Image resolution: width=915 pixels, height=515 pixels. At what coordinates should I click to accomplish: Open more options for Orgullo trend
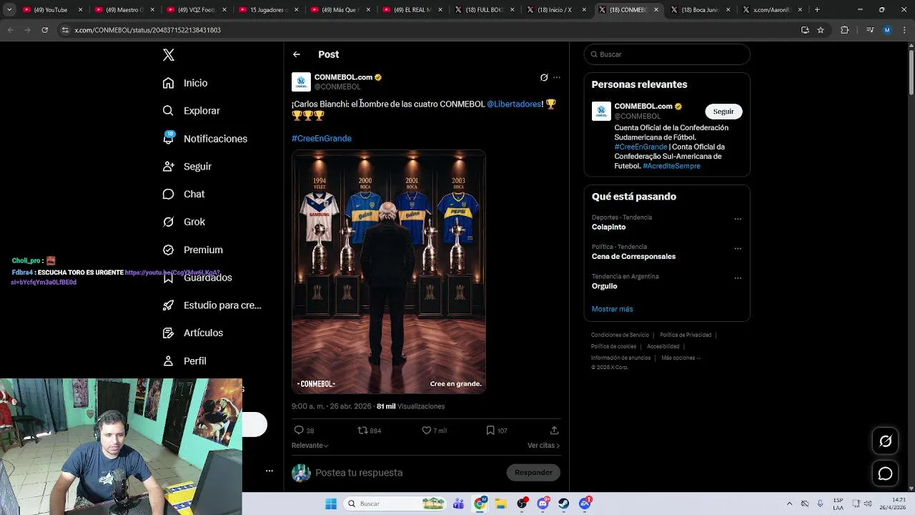click(x=738, y=278)
